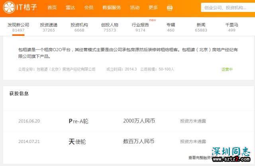Click company full name 包租婆（北京）房地产经纪有限公司
Image resolution: width=255 pixels, height=166 pixels.
tap(66, 69)
